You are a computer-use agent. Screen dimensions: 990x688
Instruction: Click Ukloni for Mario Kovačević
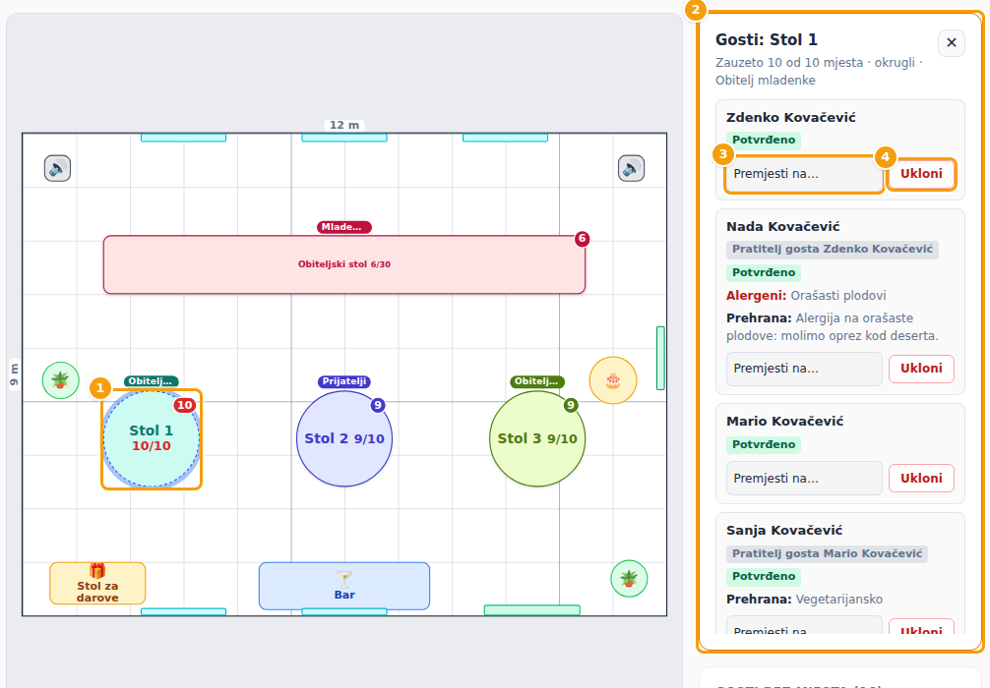pos(921,478)
